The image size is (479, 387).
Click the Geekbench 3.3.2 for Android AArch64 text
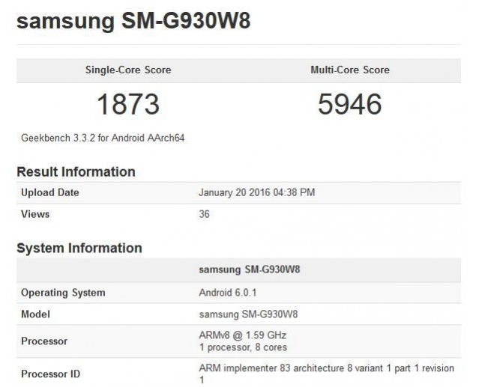pos(103,138)
